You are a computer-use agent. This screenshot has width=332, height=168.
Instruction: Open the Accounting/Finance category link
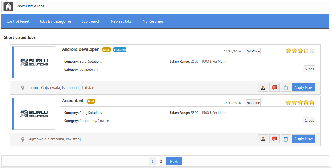pos(94,121)
